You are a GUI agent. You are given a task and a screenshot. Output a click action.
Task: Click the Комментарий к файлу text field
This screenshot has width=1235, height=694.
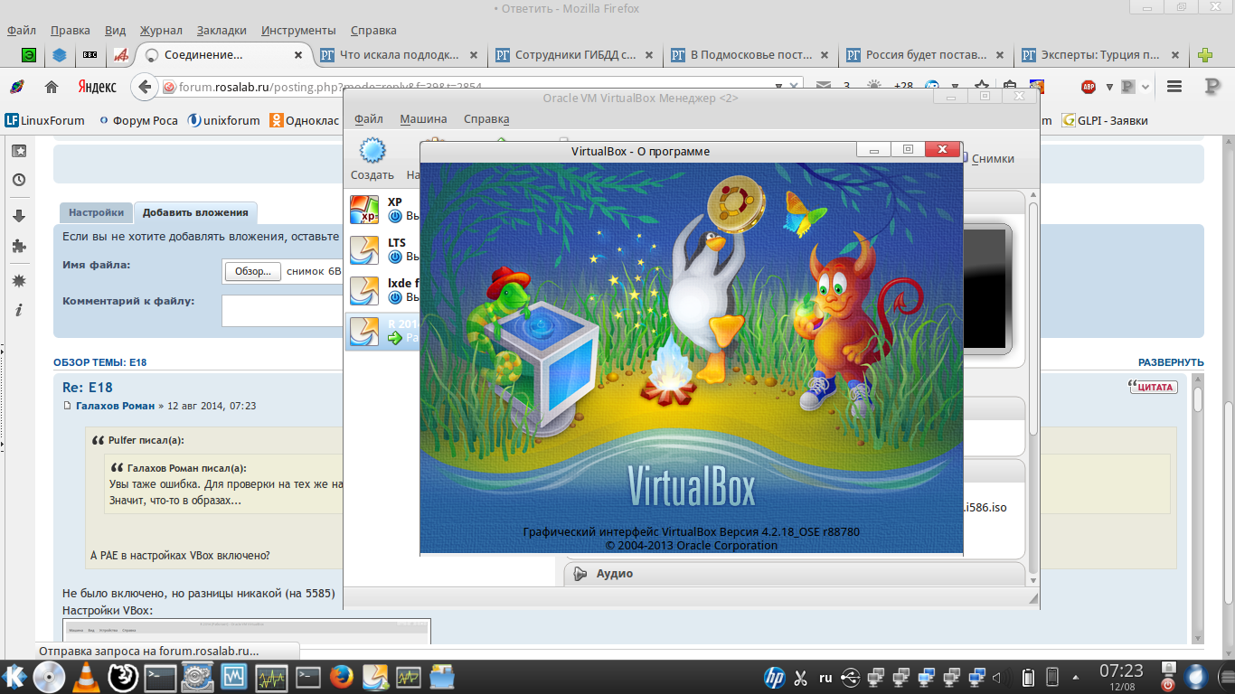pyautogui.click(x=282, y=310)
